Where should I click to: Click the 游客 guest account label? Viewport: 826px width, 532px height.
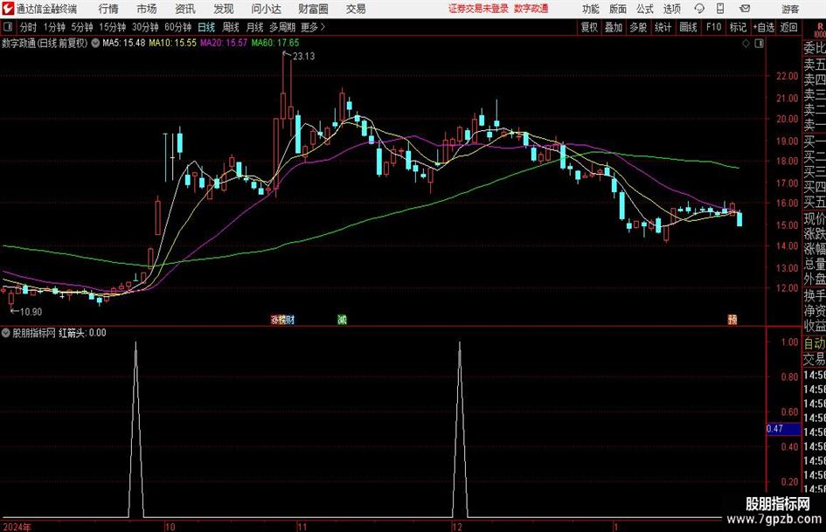(790, 9)
